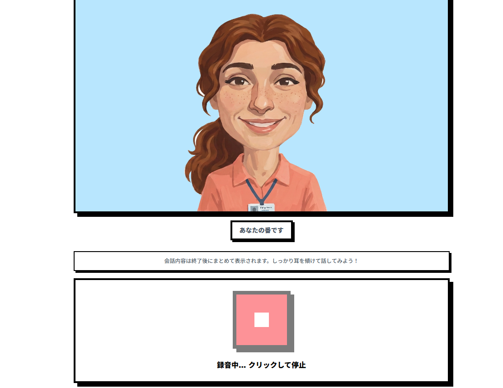Select the あなたの番です status badge
This screenshot has width=503, height=388.
262,230
